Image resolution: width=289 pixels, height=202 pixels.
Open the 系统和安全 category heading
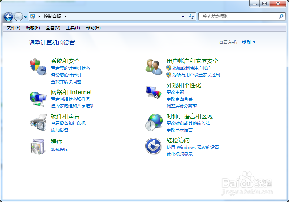pos(65,61)
